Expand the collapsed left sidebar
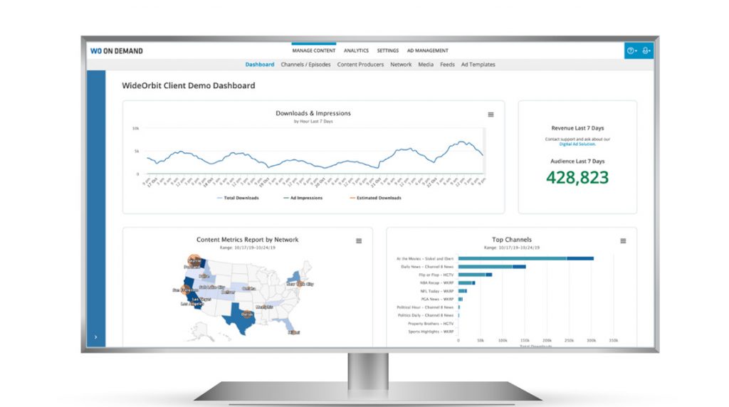Image resolution: width=729 pixels, height=407 pixels. (95, 337)
